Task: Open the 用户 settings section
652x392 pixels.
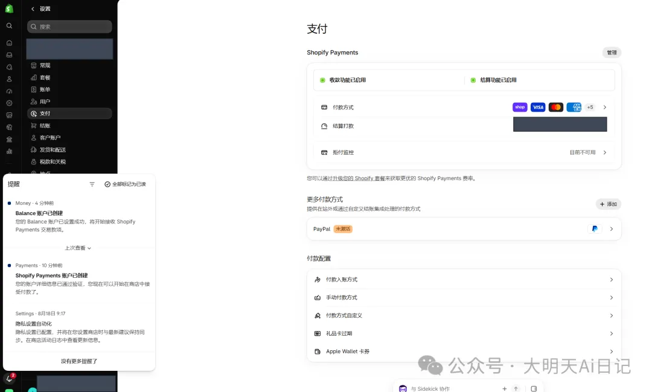Action: [69, 101]
